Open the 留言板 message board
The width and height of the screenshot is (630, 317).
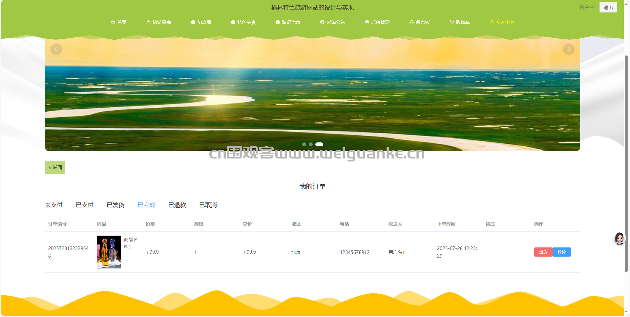point(420,22)
